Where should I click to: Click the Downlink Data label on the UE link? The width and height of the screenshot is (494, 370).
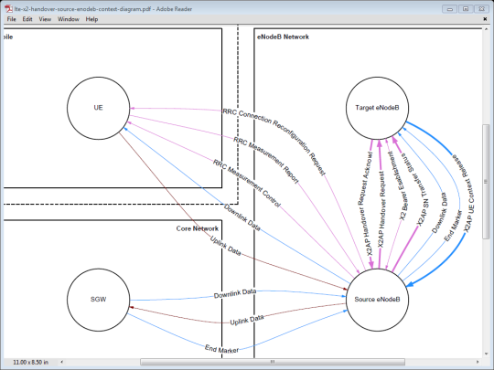(x=242, y=217)
